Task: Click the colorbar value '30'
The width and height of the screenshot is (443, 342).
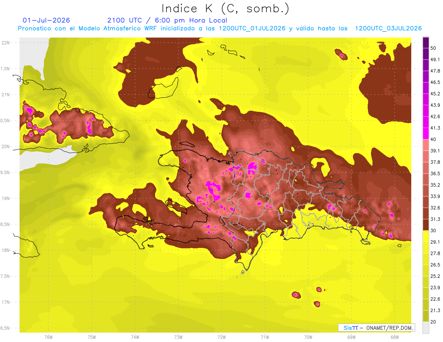Action: [433, 231]
